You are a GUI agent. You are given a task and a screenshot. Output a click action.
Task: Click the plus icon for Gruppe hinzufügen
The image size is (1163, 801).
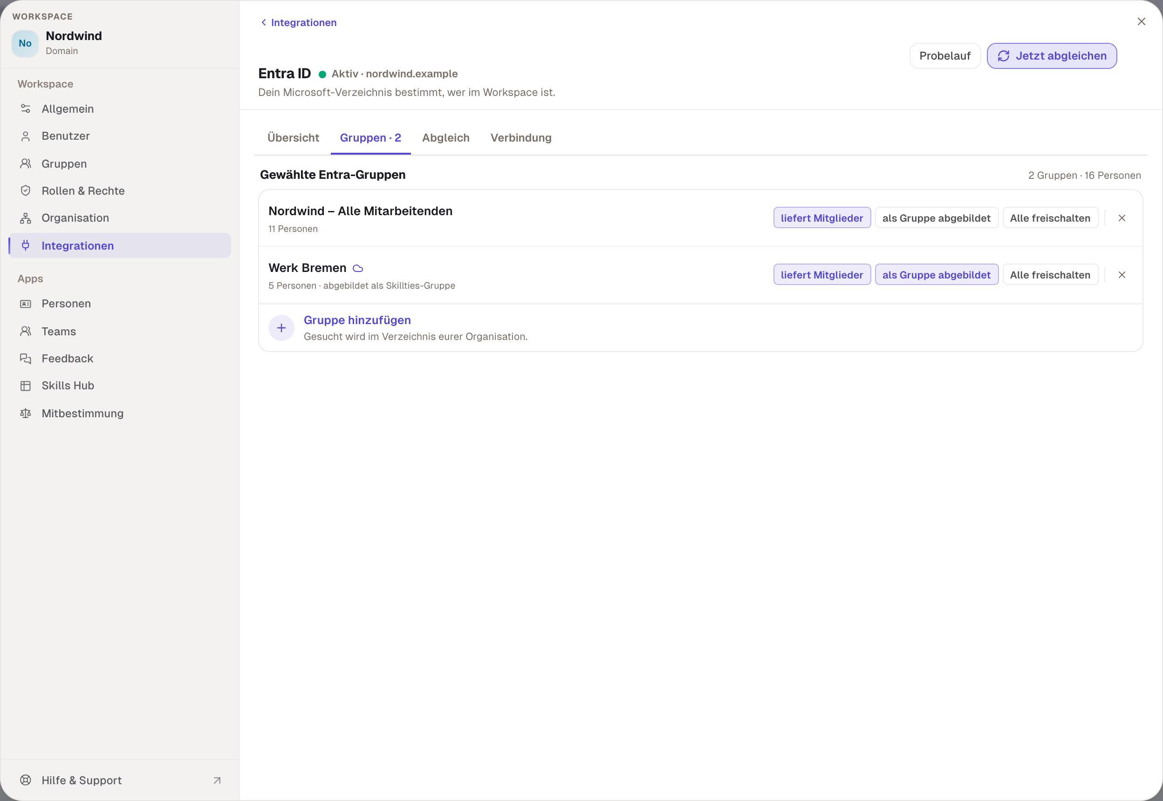click(281, 328)
